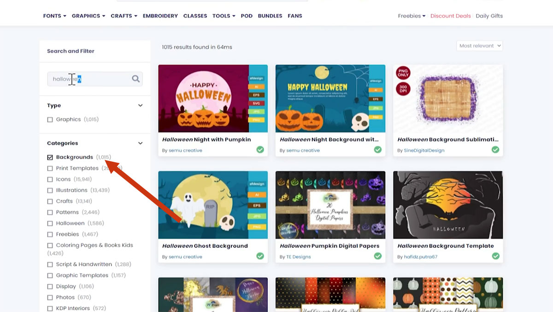Click the search magnifier icon
Image resolution: width=553 pixels, height=312 pixels.
[135, 79]
